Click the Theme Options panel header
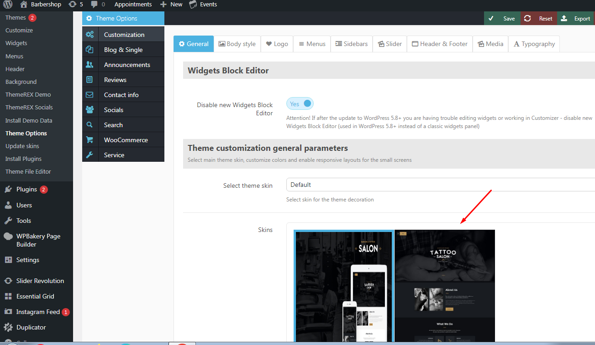The image size is (595, 345). click(123, 18)
